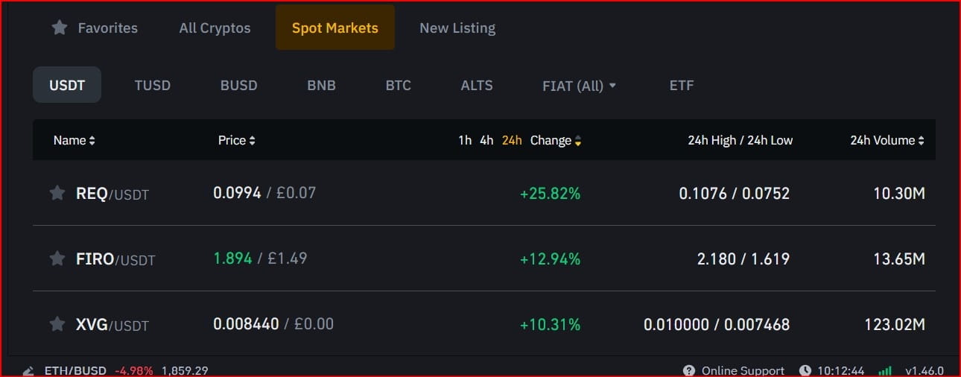Sort by 24h Volume arrows
961x377 pixels.
[921, 140]
